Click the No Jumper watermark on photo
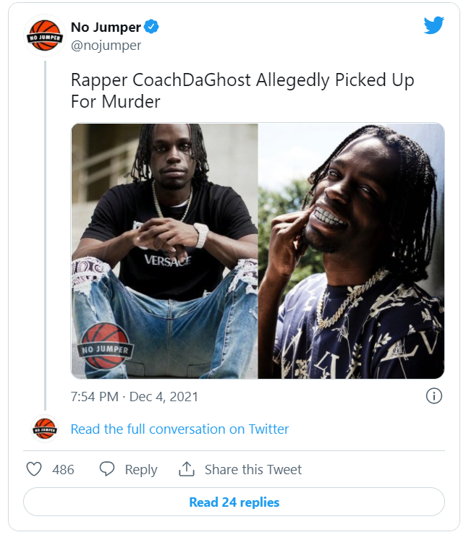This screenshot has width=466, height=540. tap(104, 346)
